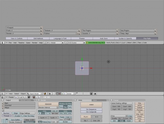164x124 pixels.
Task: Toggle the OSA oversampling button
Action: (x=45, y=111)
